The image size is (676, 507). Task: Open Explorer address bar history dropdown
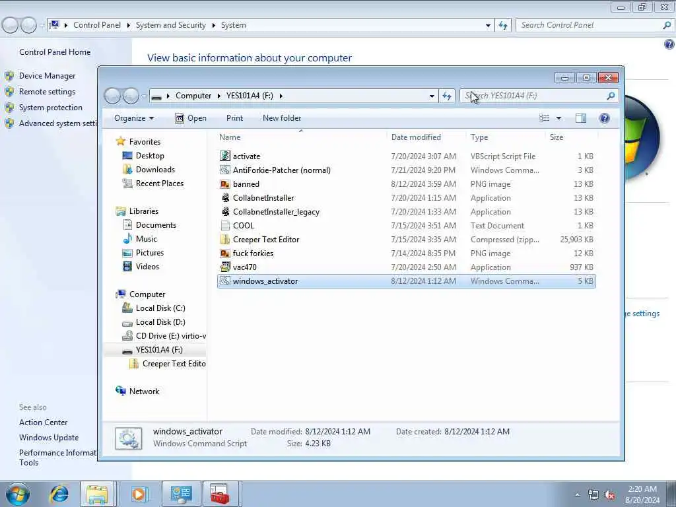pyautogui.click(x=432, y=96)
